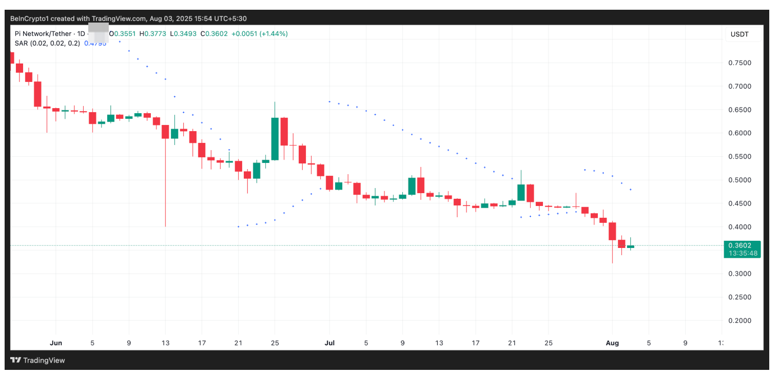Click the BeInCrypto1 created with TradingView.com header

pos(128,18)
